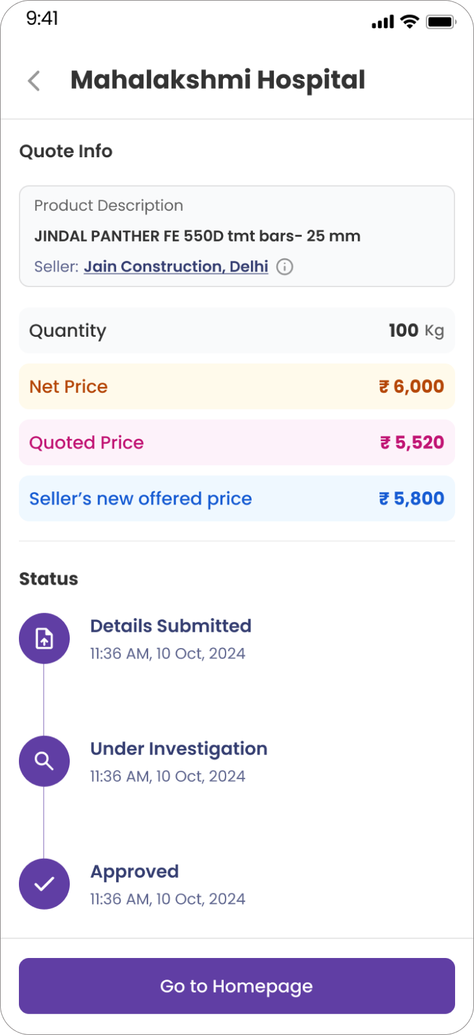Tap the Approved checkmark circle icon
474x1035 pixels.
click(44, 884)
